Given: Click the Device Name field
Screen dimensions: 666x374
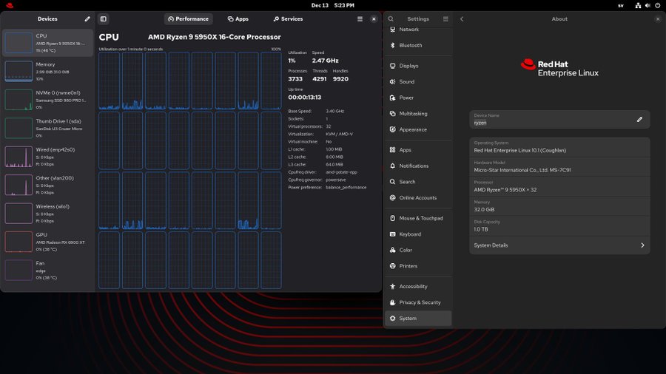Looking at the screenshot, I should 551,119.
